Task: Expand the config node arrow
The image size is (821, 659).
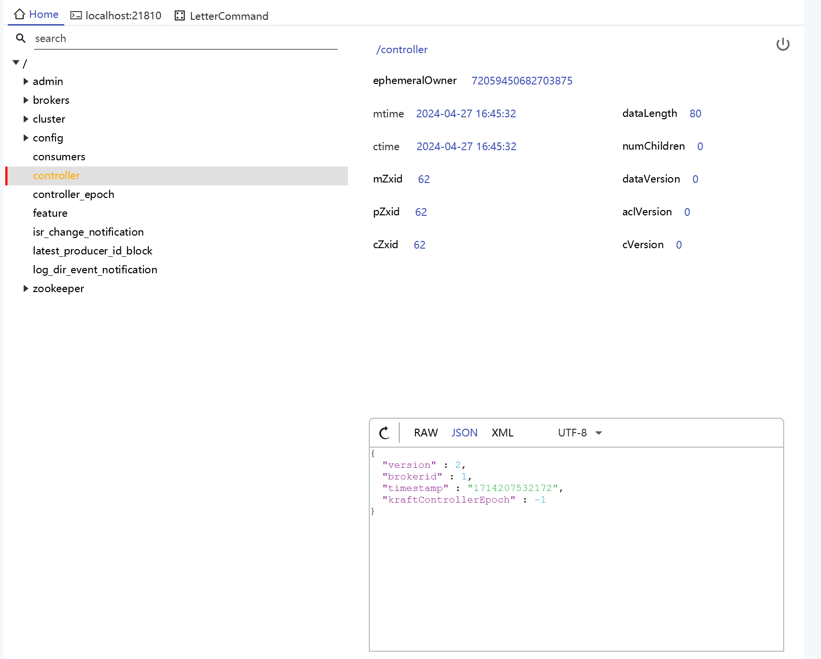Action: pos(26,138)
